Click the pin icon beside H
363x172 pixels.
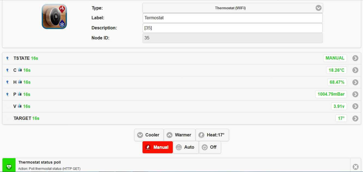pos(8,82)
